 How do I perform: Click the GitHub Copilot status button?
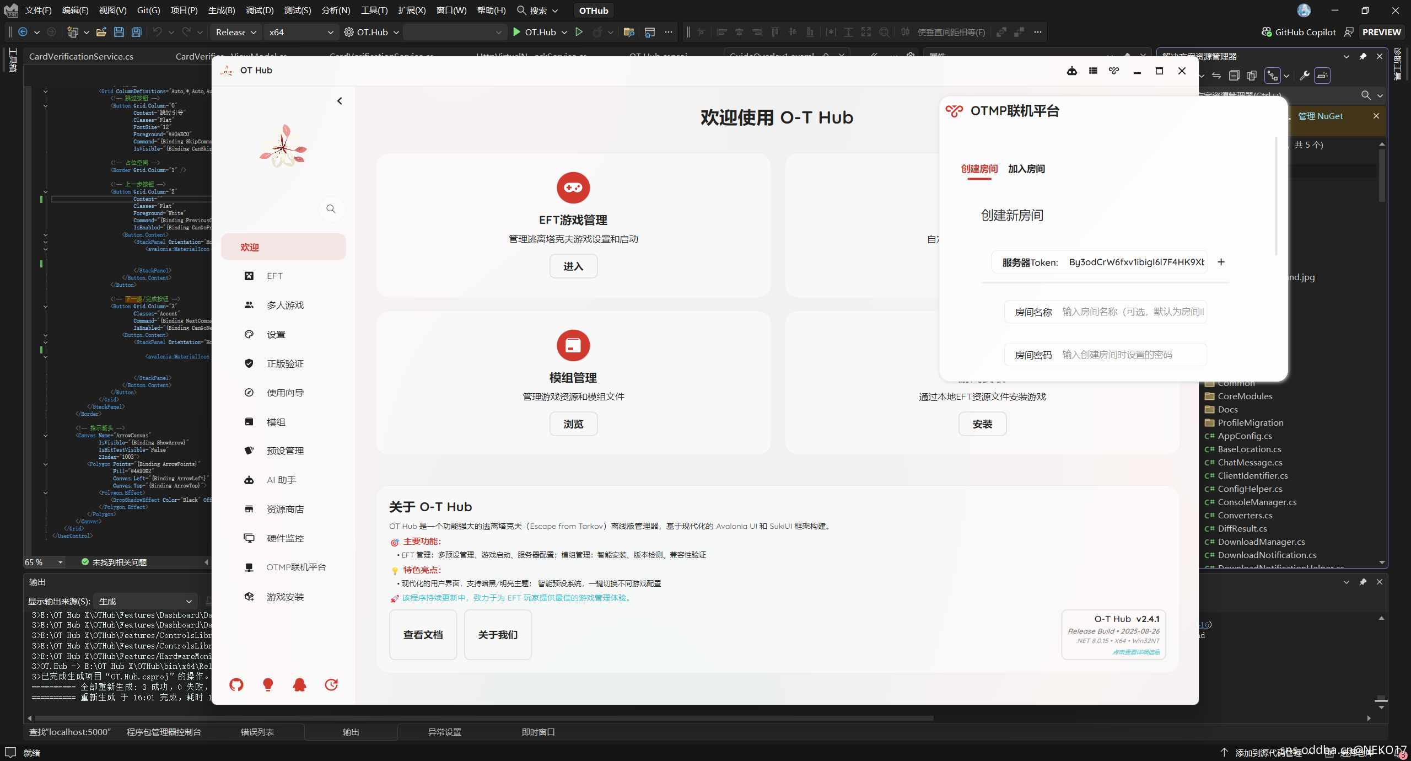pyautogui.click(x=1299, y=32)
